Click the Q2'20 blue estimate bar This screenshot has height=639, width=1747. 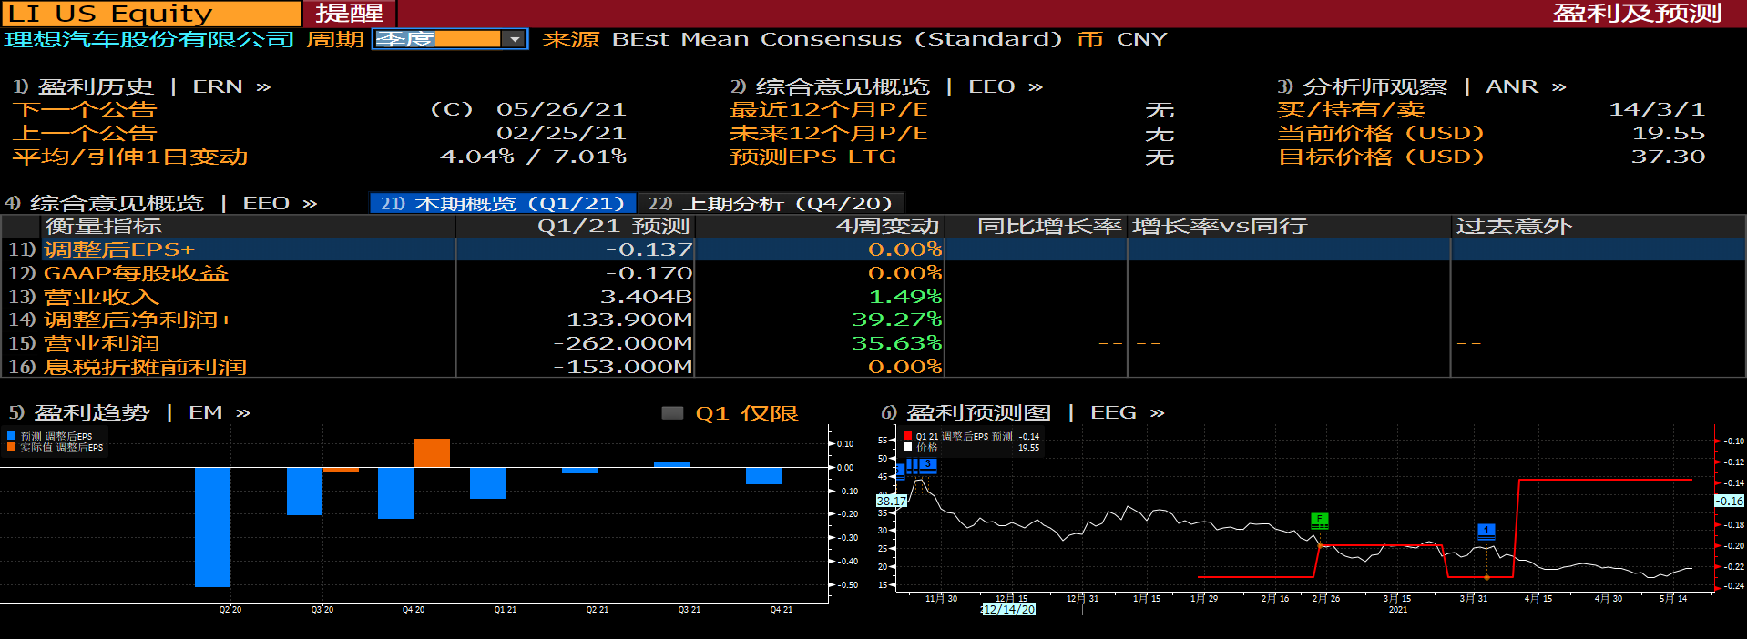(212, 527)
